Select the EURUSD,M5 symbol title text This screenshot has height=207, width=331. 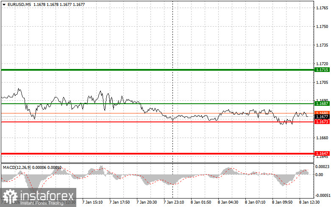coord(19,4)
